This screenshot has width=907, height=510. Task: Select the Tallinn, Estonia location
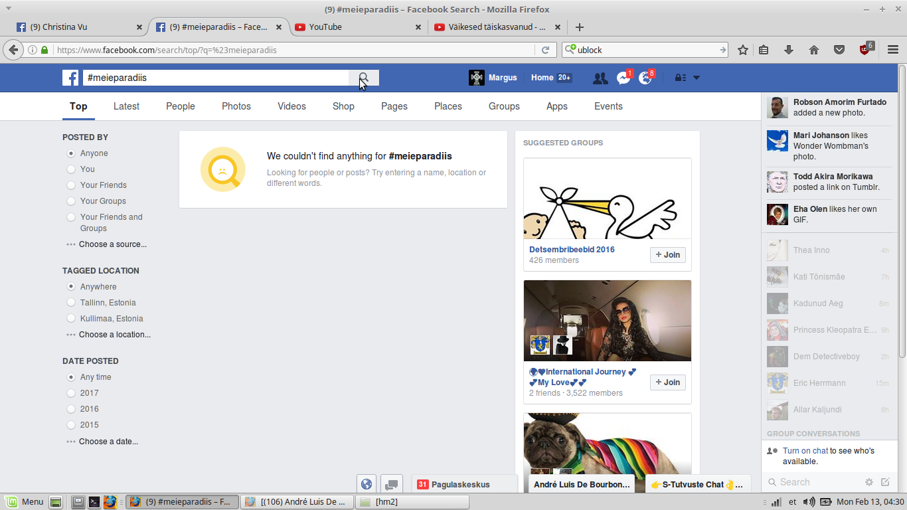(71, 303)
